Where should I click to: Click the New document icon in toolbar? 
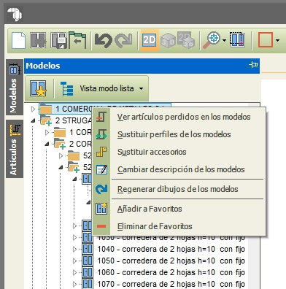(18, 40)
